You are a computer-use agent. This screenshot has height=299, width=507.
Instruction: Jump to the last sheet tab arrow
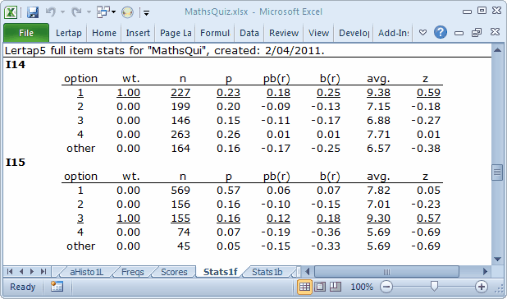click(43, 272)
